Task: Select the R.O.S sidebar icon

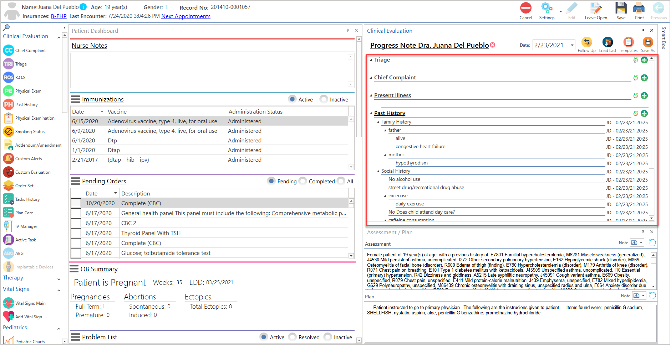Action: pyautogui.click(x=8, y=77)
